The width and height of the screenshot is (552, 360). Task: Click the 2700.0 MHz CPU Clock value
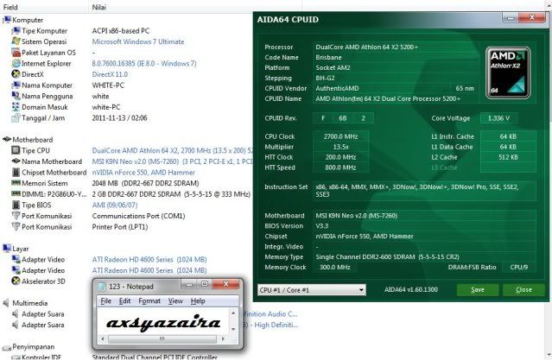[340, 136]
